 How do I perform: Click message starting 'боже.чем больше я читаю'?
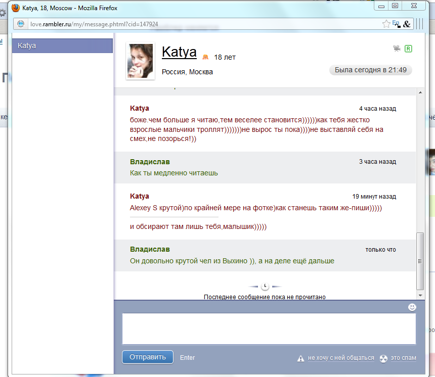pos(256,129)
